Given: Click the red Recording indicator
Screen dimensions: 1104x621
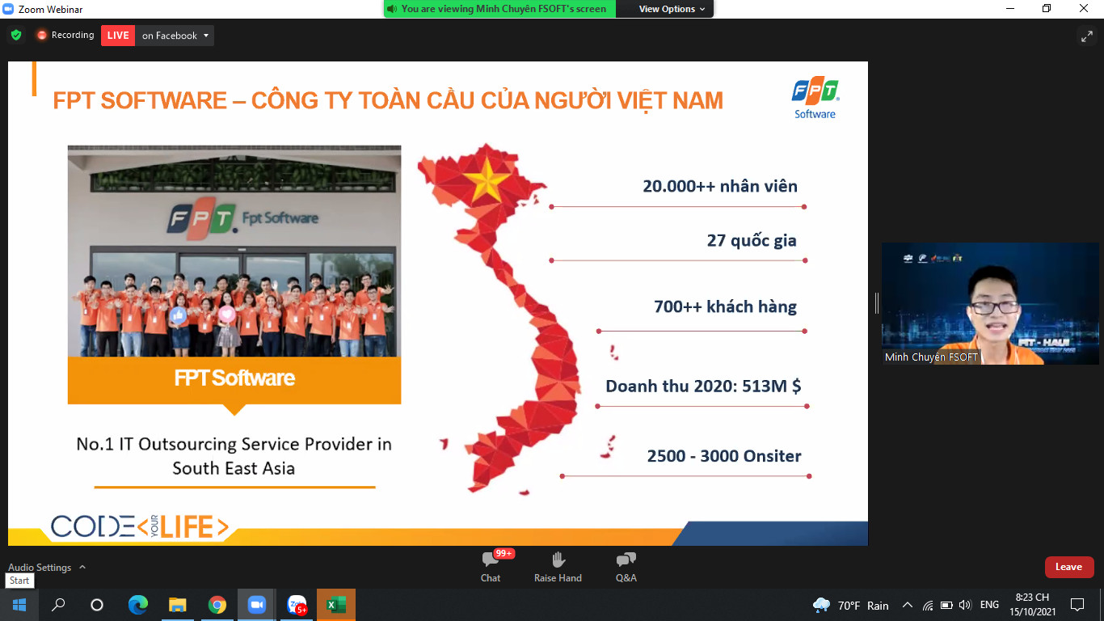Looking at the screenshot, I should tap(65, 36).
